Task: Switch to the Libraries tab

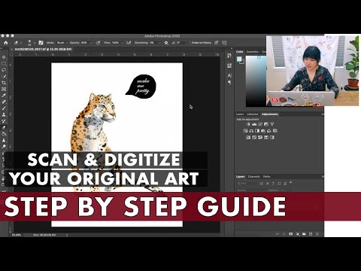Action: (x=253, y=114)
